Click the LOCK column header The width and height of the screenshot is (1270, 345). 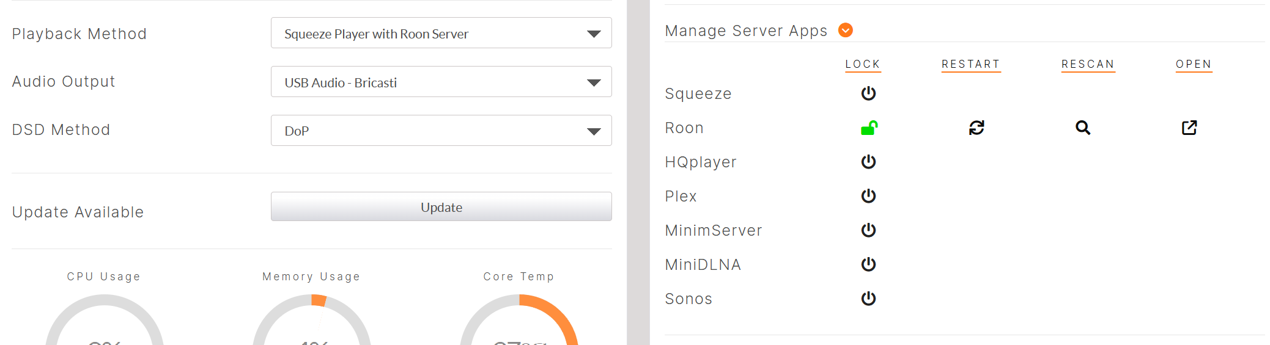pyautogui.click(x=863, y=65)
